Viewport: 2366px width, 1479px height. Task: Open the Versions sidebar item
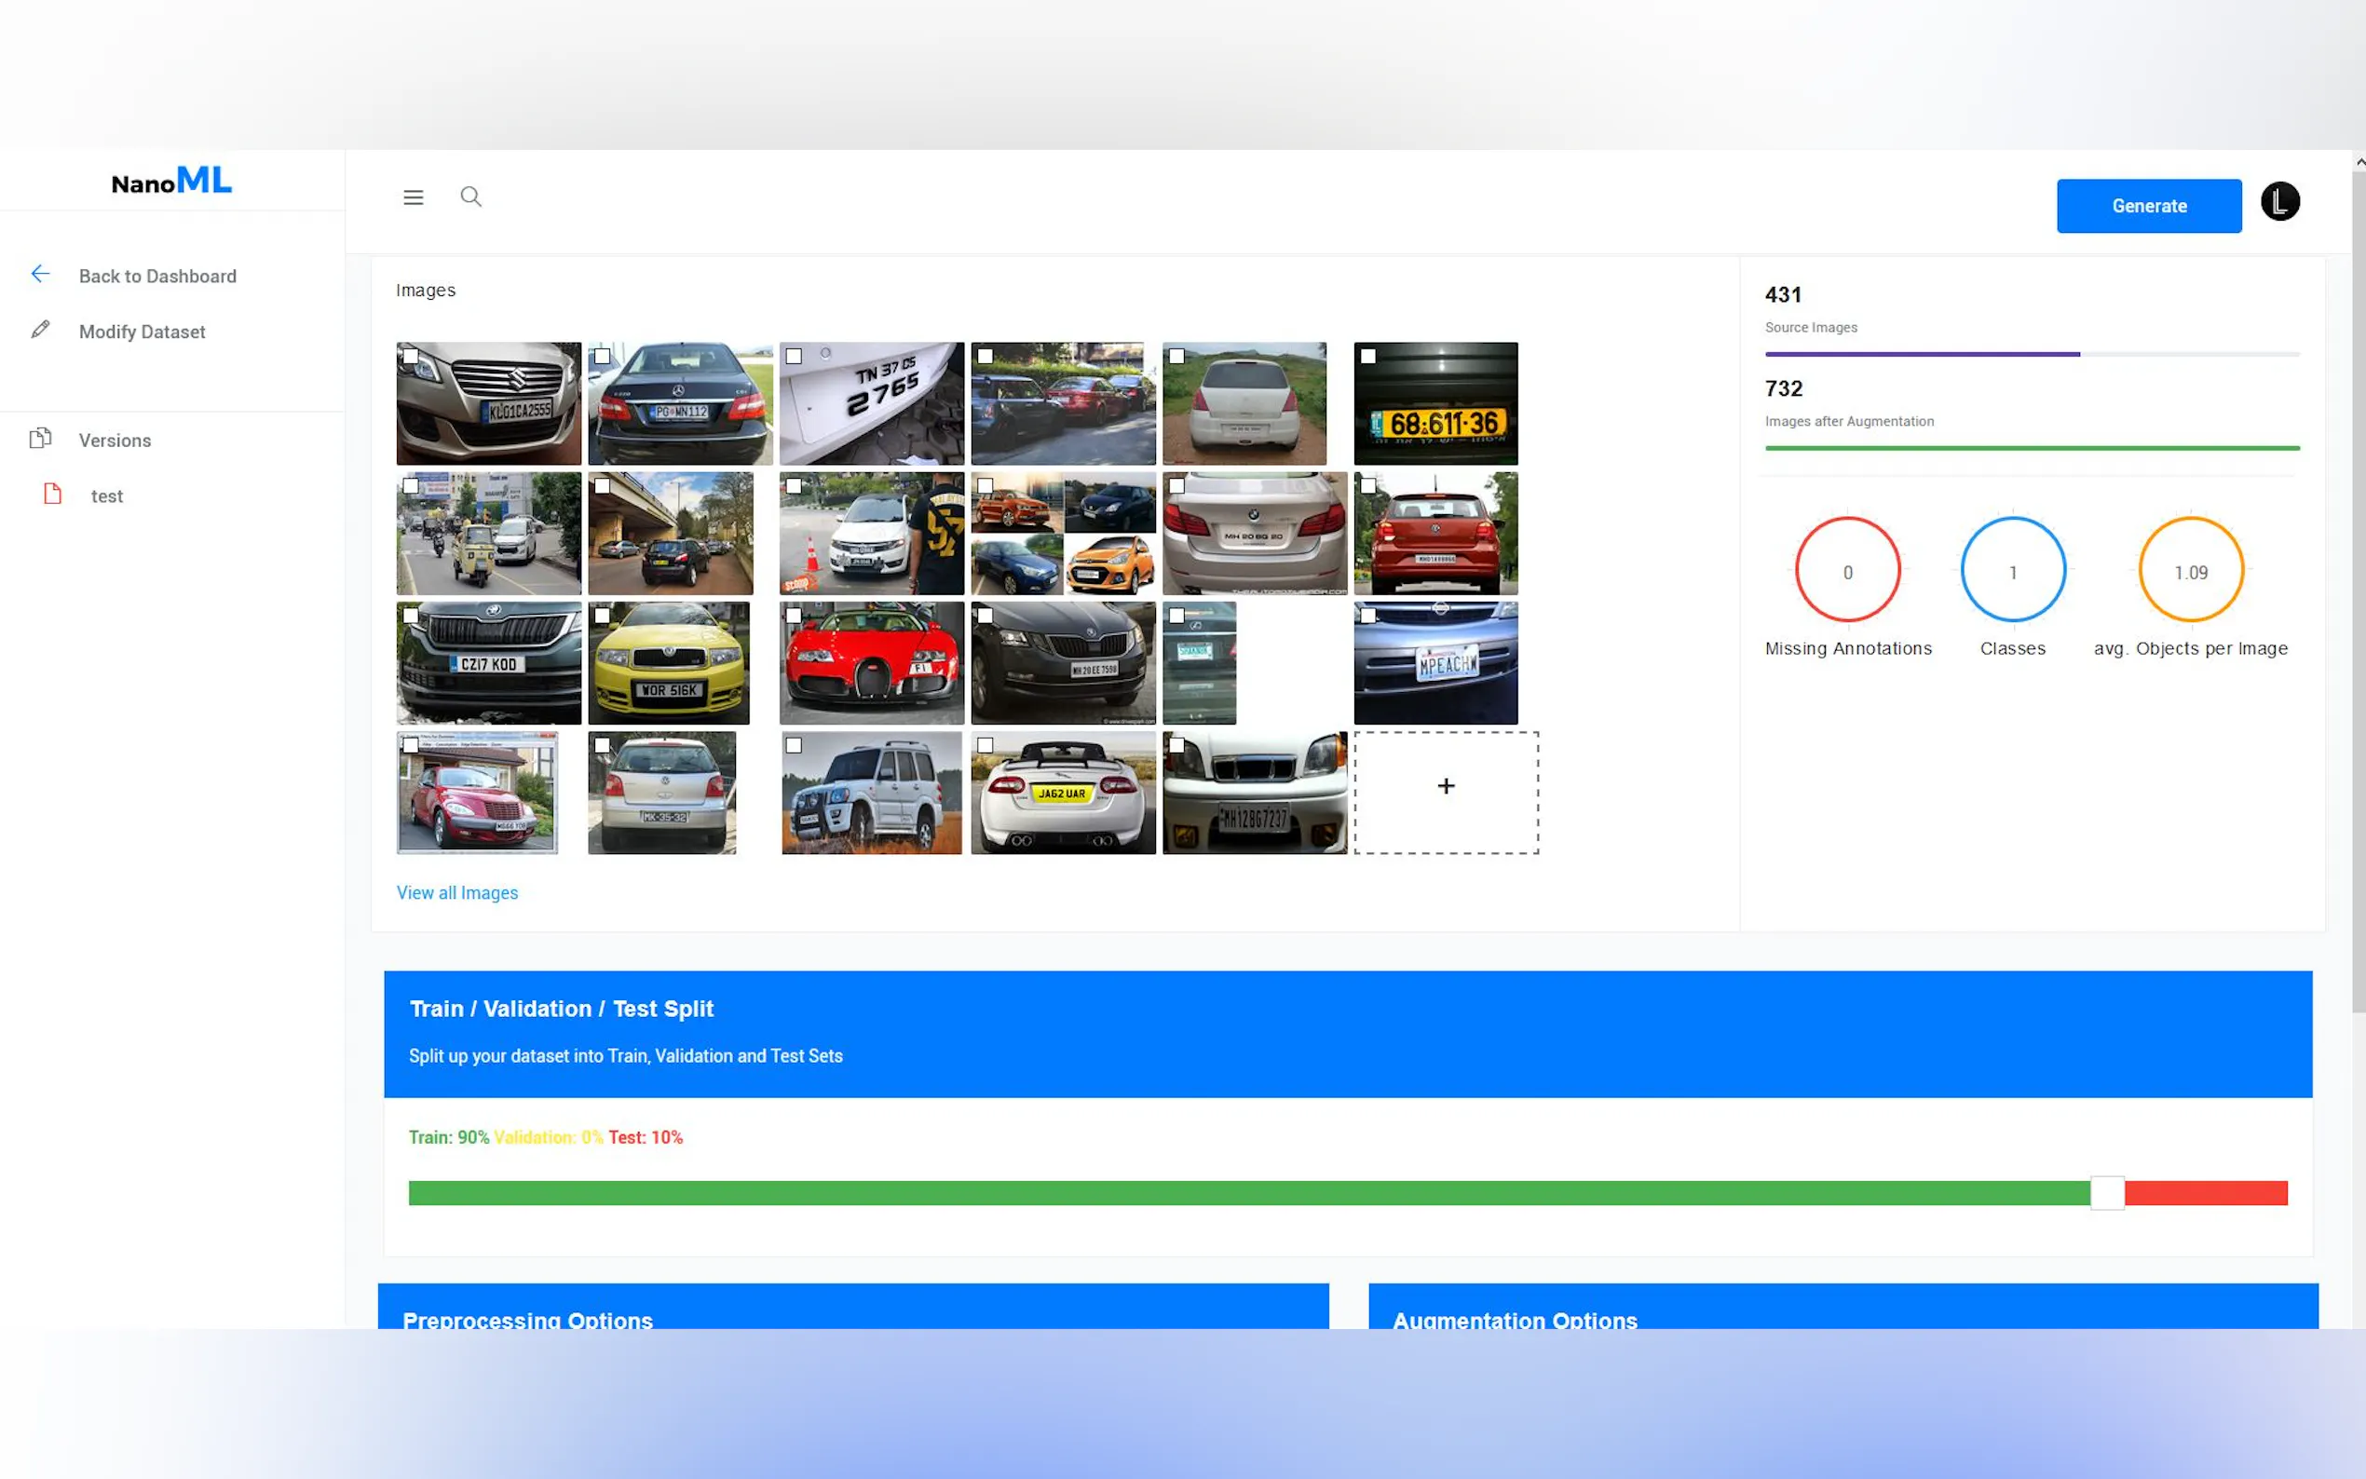[x=115, y=441]
